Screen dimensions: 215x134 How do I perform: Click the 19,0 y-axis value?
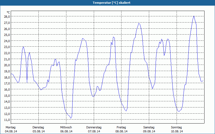point(7,71)
